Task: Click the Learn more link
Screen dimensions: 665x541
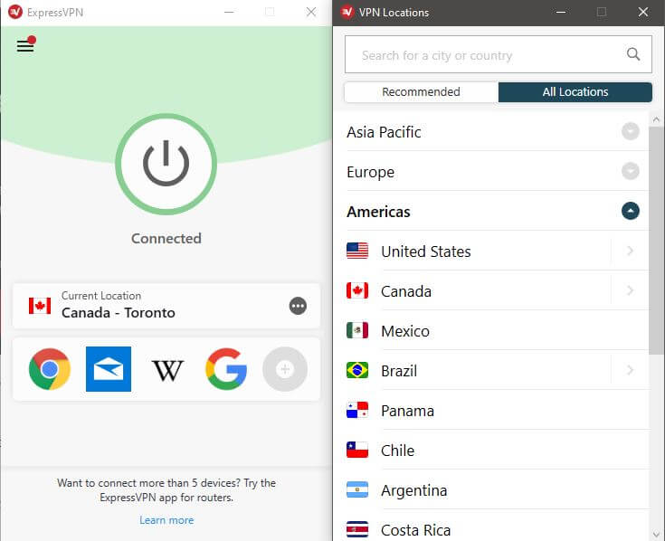Action: (166, 520)
